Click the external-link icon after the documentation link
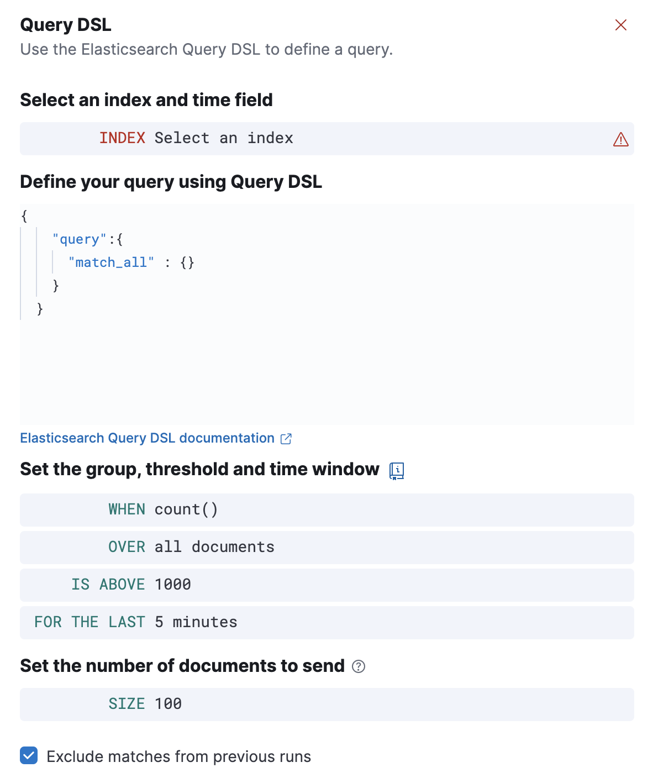 (286, 438)
